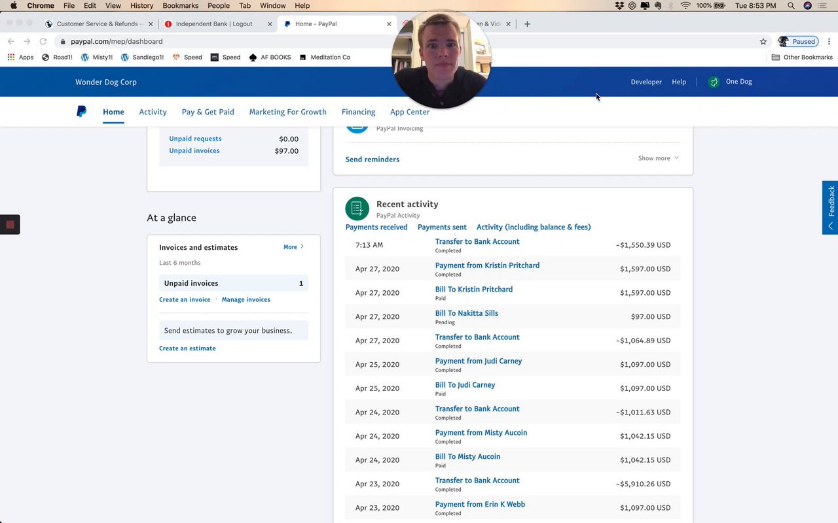Viewport: 838px width, 523px height.
Task: Click the display mirroring menu bar icon
Action: [x=645, y=6]
